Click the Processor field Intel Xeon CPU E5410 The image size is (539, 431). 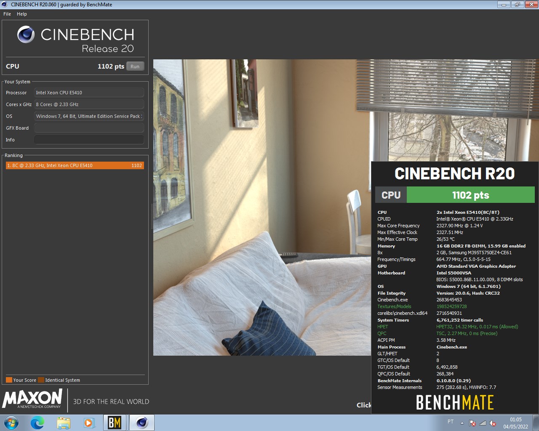pos(89,93)
